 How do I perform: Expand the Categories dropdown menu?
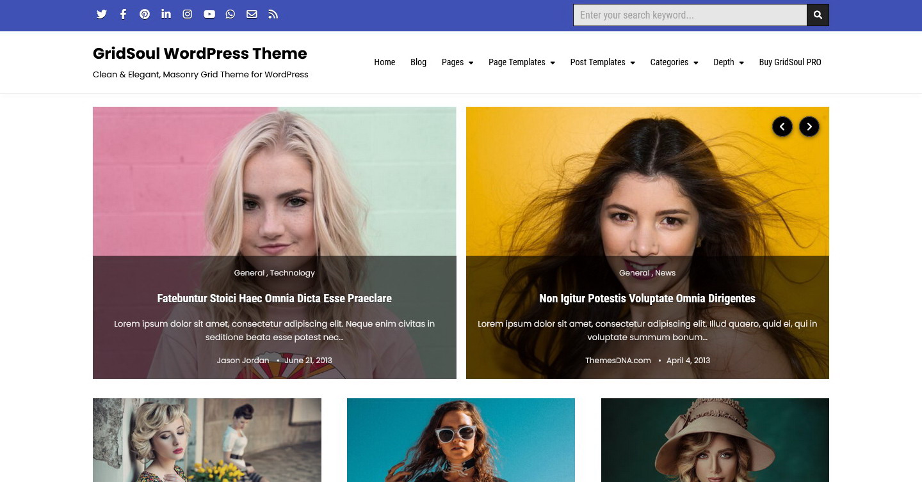(x=674, y=62)
